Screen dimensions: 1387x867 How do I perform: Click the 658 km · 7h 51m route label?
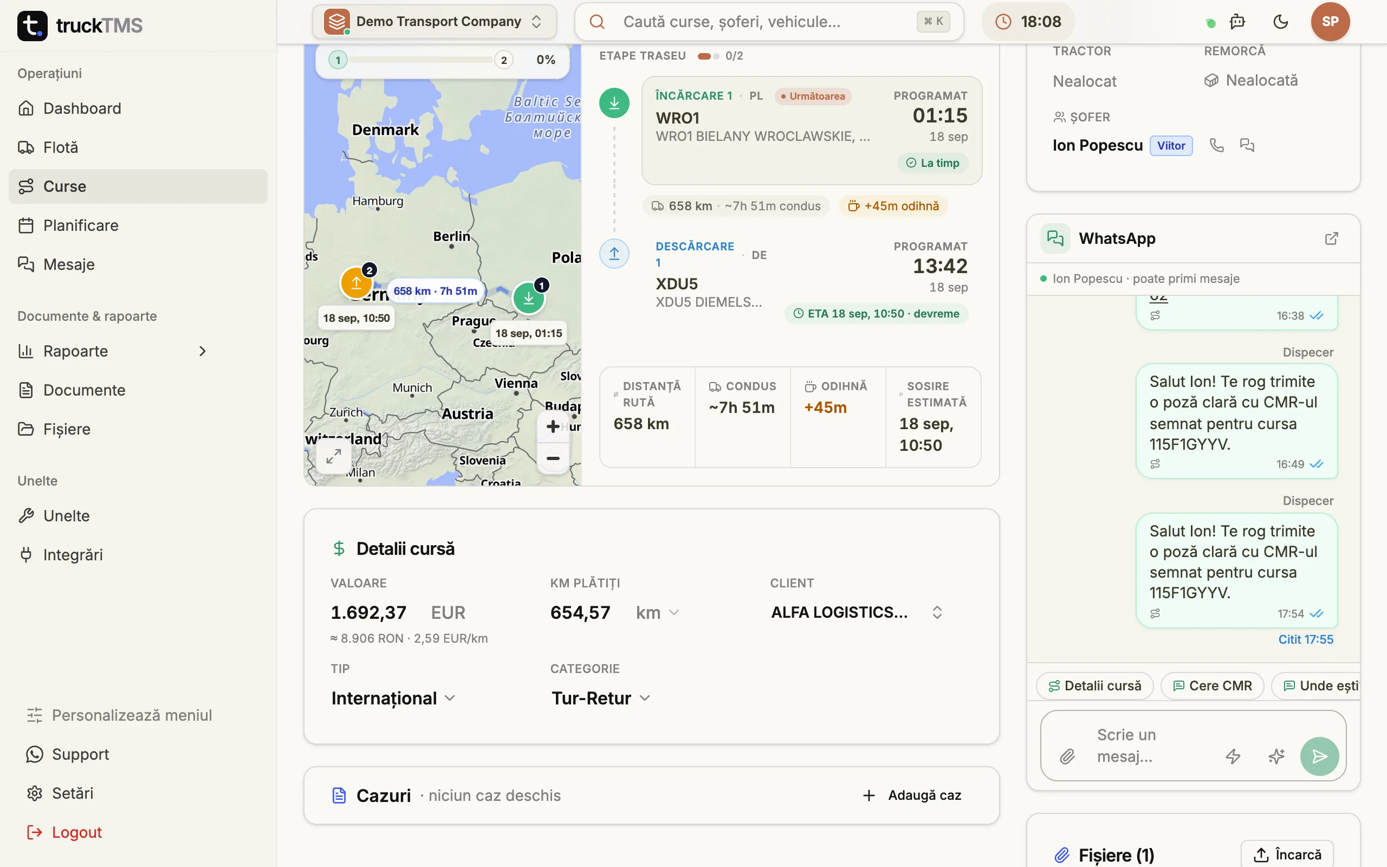pyautogui.click(x=436, y=291)
